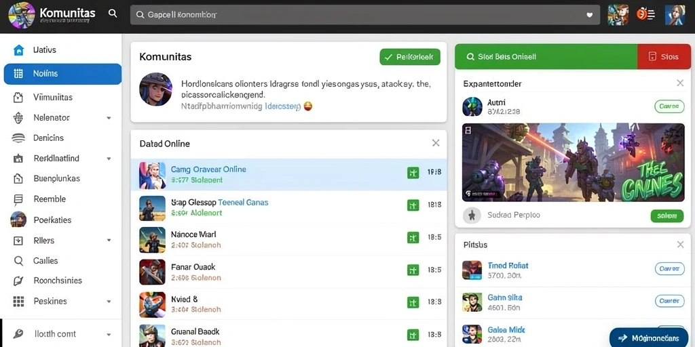Image resolution: width=695 pixels, height=347 pixels.
Task: Expand the Nelenator dropdown arrow
Action: pos(109,118)
